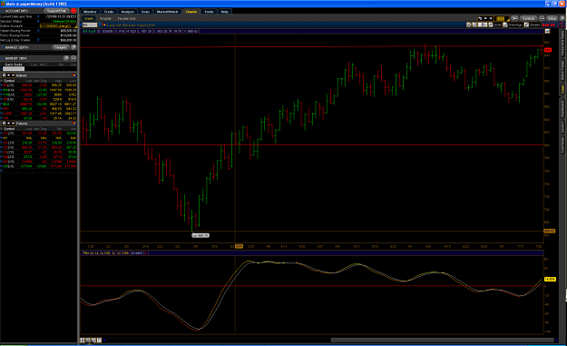Open the Help tab

point(225,12)
